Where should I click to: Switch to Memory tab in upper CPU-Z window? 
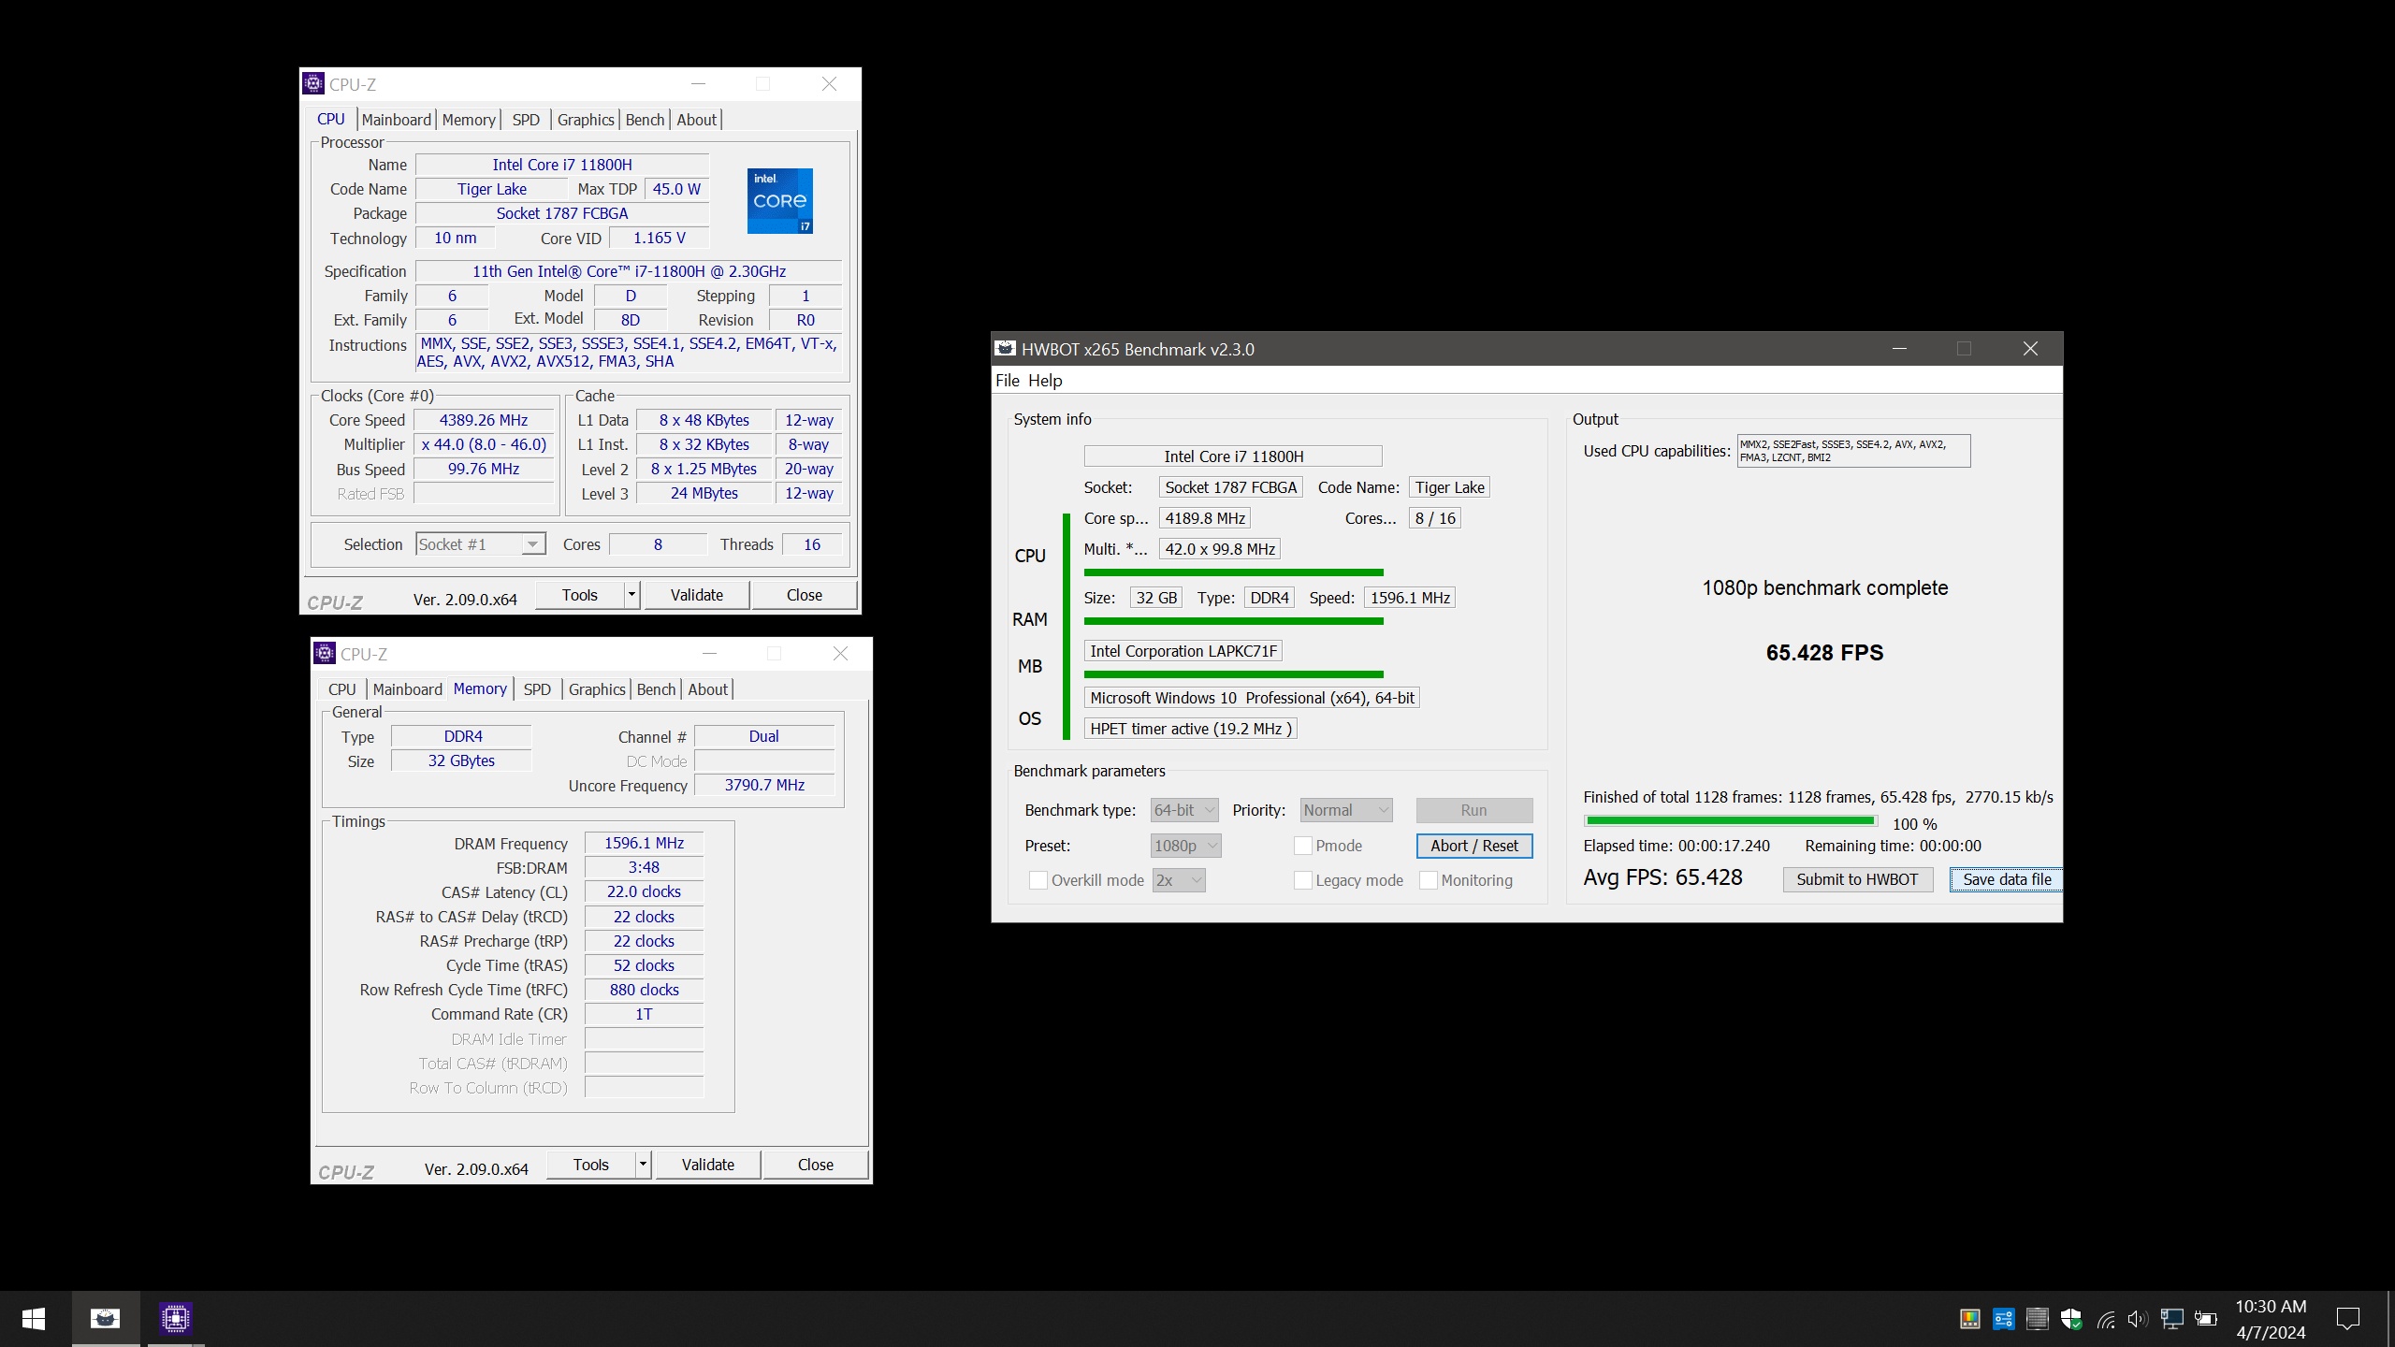pos(469,120)
